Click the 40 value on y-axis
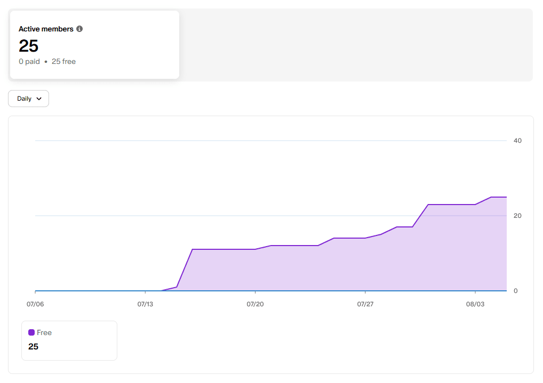 pos(517,141)
